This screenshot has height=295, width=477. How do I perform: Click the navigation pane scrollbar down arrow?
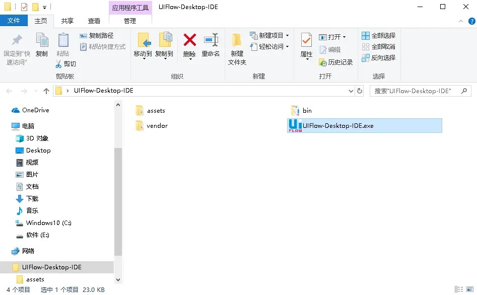[118, 280]
